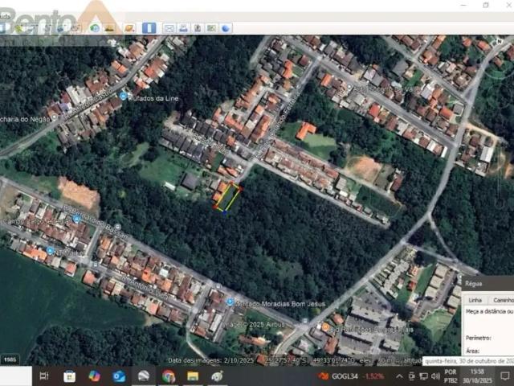This screenshot has width=514, height=386.
Task: Click the POR PTB2 language indicator
Action: point(451,376)
